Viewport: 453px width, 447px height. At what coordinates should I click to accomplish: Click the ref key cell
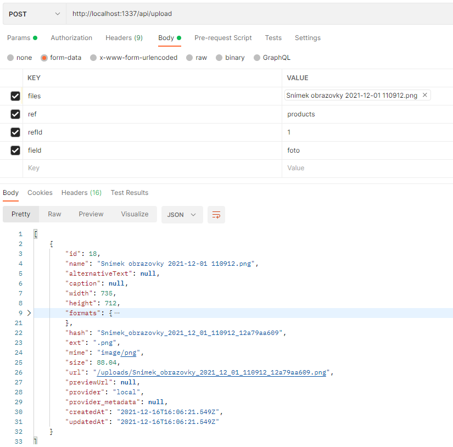coord(152,114)
